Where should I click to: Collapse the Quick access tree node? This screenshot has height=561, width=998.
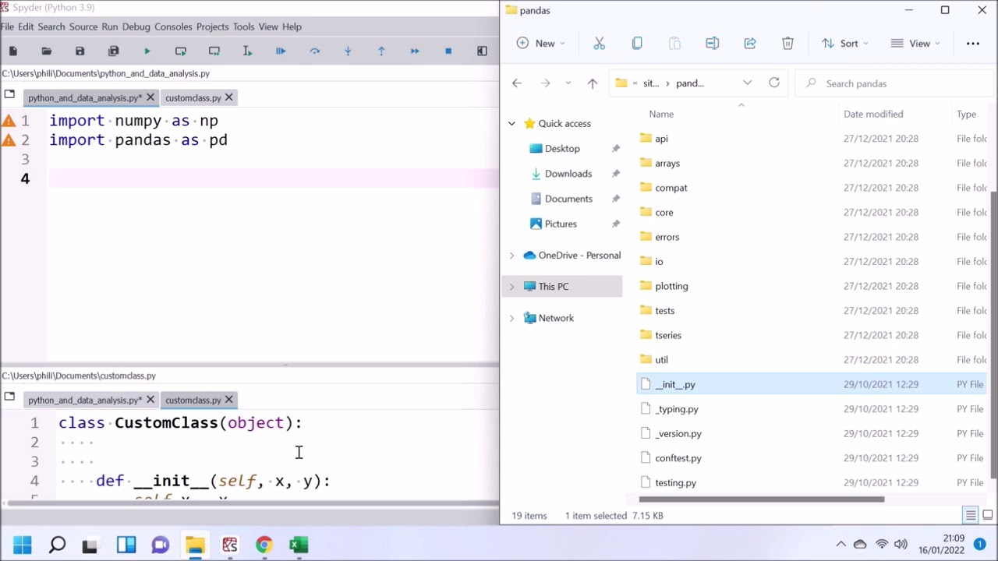click(x=511, y=124)
